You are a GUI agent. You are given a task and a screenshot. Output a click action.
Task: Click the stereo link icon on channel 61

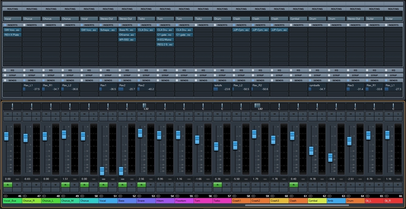[x=291, y=196]
